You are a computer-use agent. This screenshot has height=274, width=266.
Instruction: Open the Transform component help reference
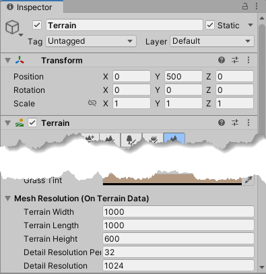coord(222,60)
